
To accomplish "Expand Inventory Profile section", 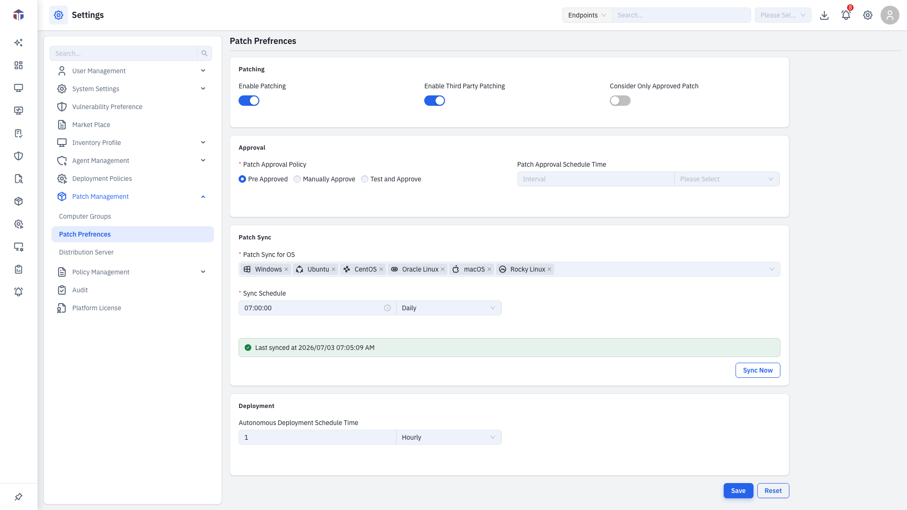I will coord(203,143).
